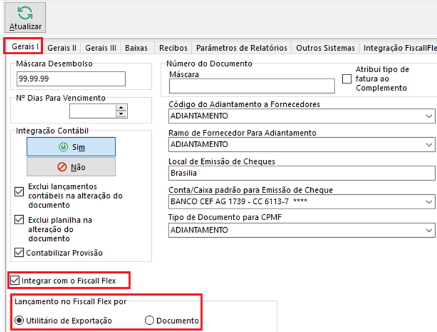Click Local de Emissão de Cheques field
The image size is (437, 332).
pyautogui.click(x=301, y=173)
